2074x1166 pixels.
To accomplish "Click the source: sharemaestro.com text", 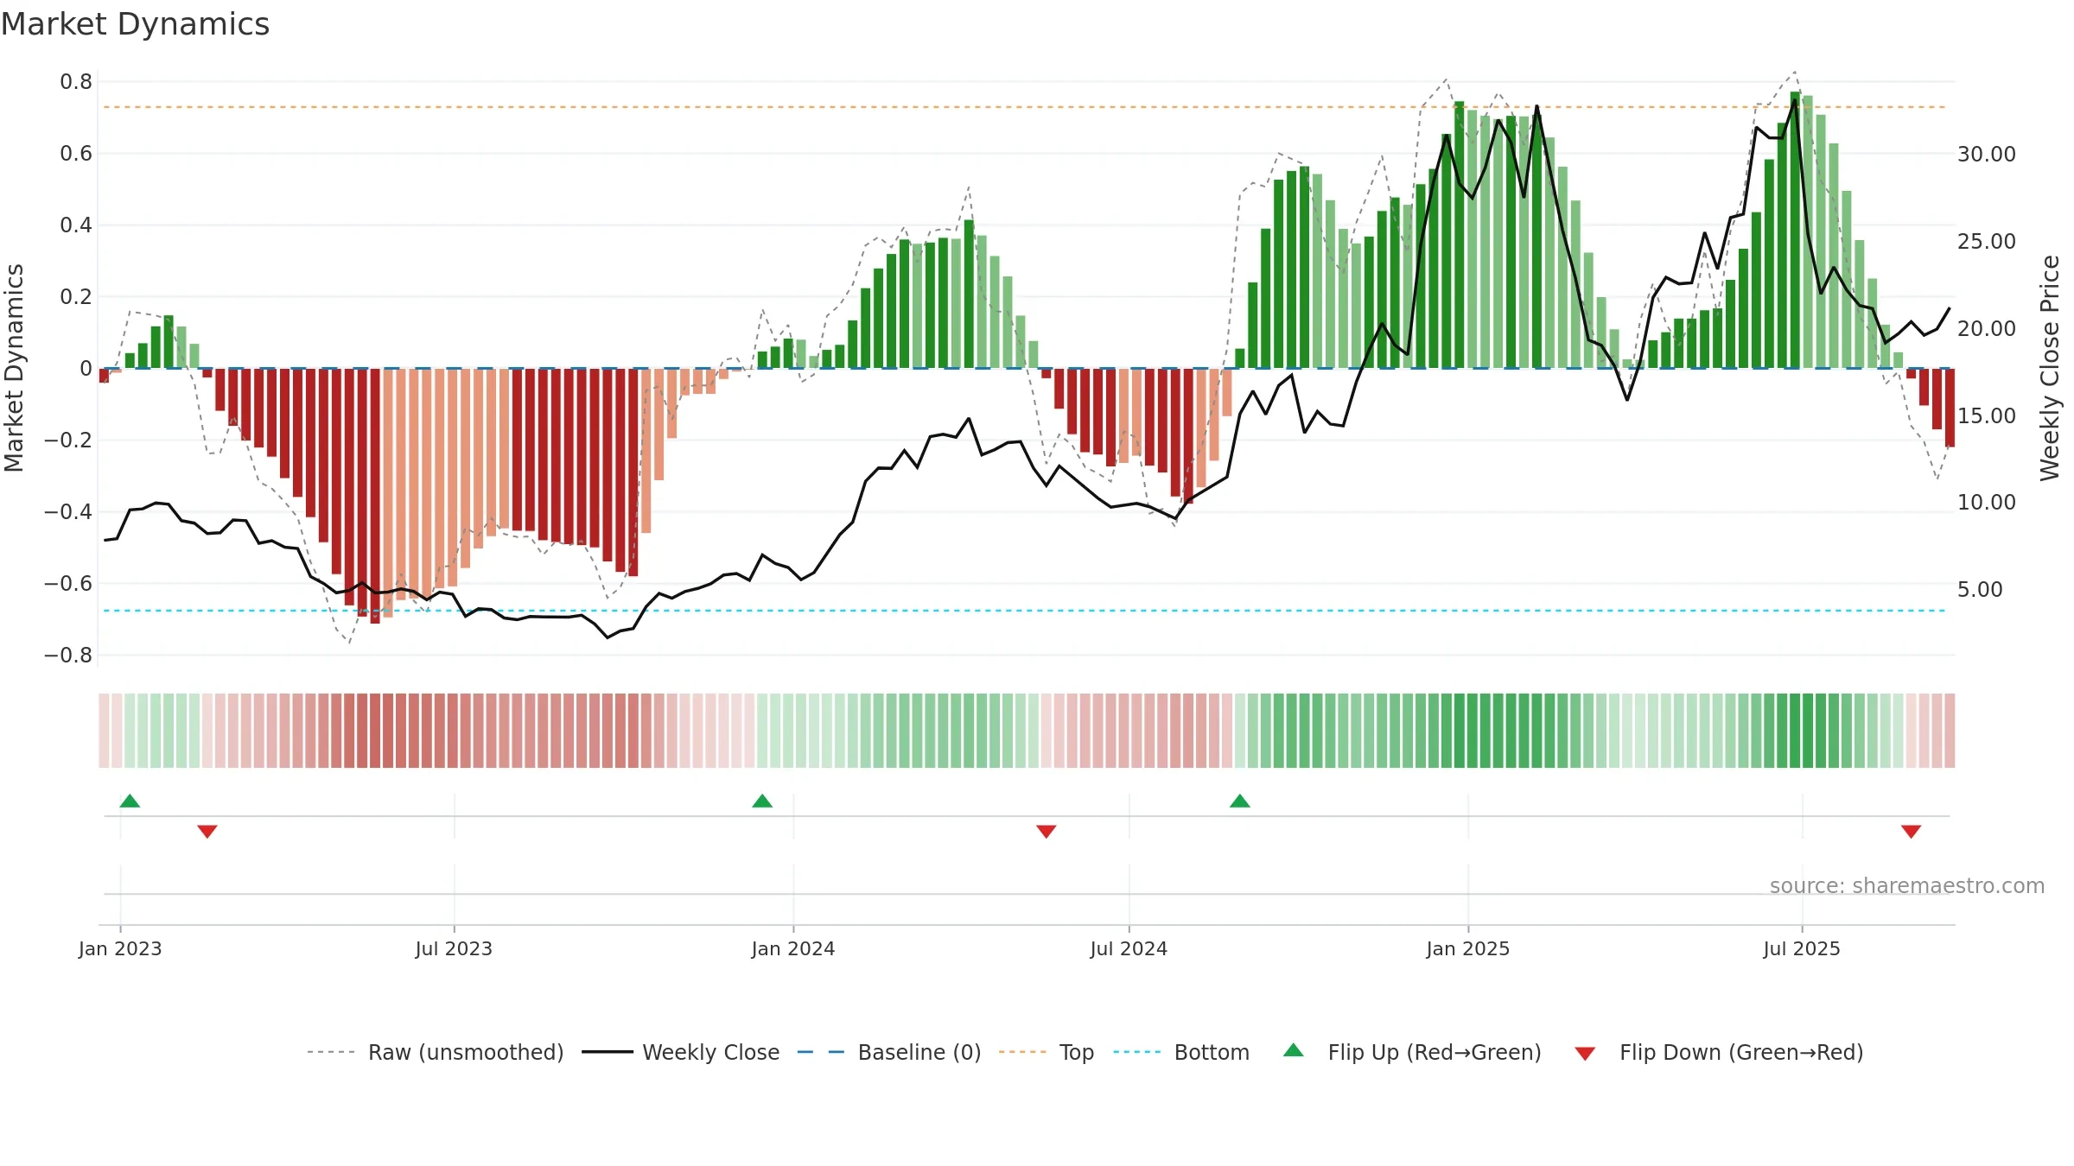I will (1907, 885).
